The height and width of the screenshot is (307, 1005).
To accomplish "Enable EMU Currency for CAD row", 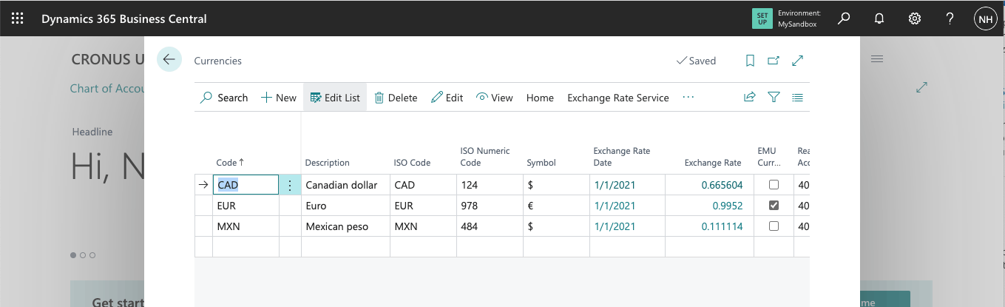I will (x=774, y=185).
